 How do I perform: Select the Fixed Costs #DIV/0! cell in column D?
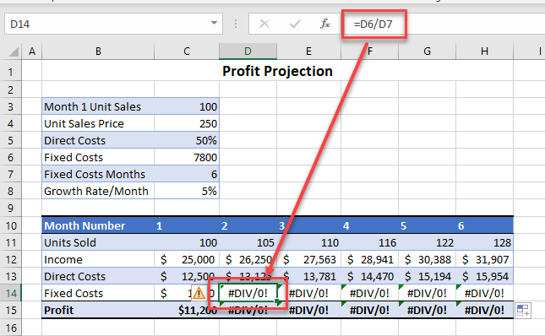point(248,293)
